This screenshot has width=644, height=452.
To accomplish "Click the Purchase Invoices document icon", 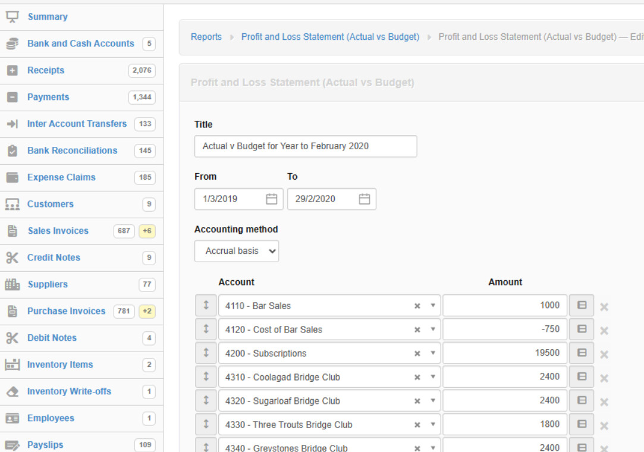I will (12, 311).
